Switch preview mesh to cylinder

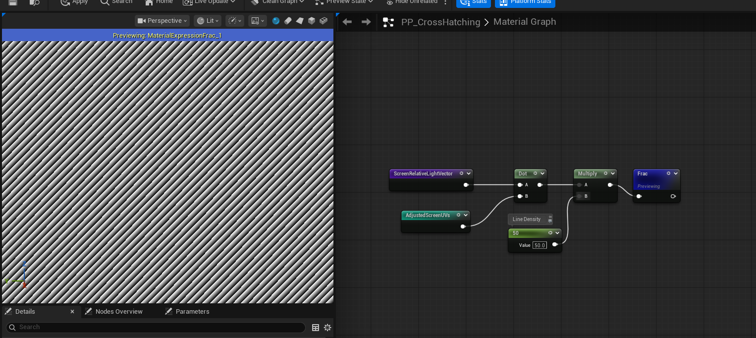288,21
